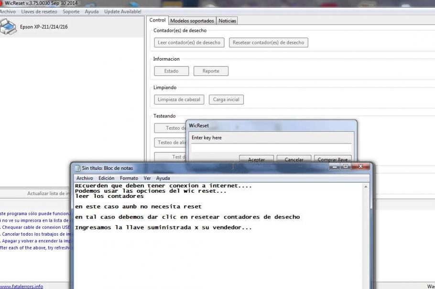This screenshot has width=435, height=289.
Task: Switch to the Noticias tab
Action: click(227, 21)
